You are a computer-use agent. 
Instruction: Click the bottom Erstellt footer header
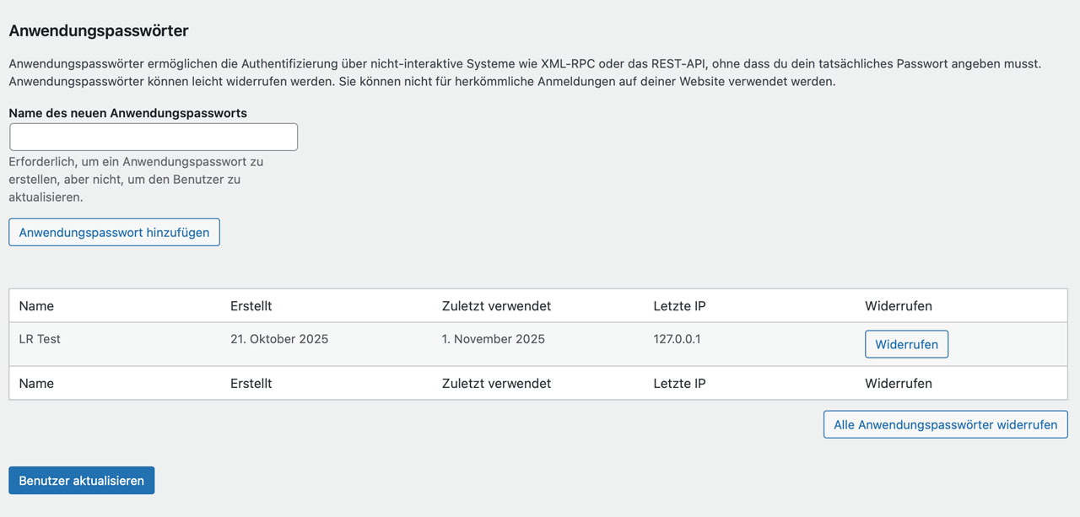point(251,383)
